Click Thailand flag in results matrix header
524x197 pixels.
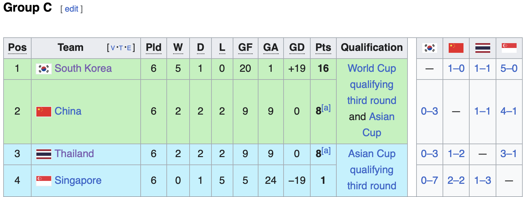click(483, 48)
